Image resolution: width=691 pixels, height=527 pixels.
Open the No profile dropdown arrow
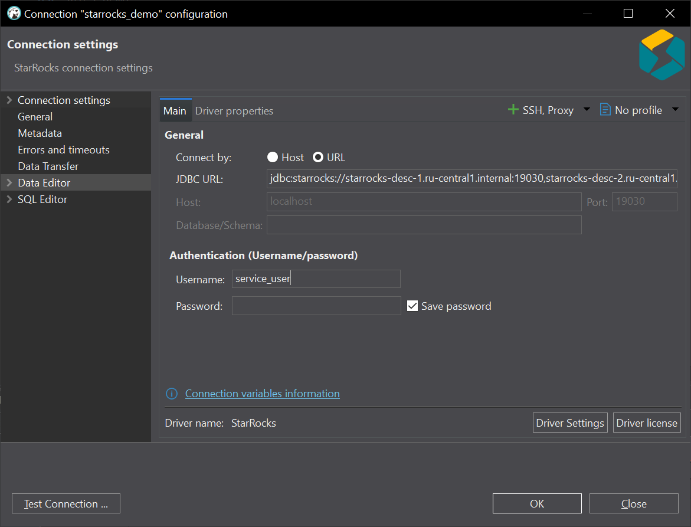point(675,109)
